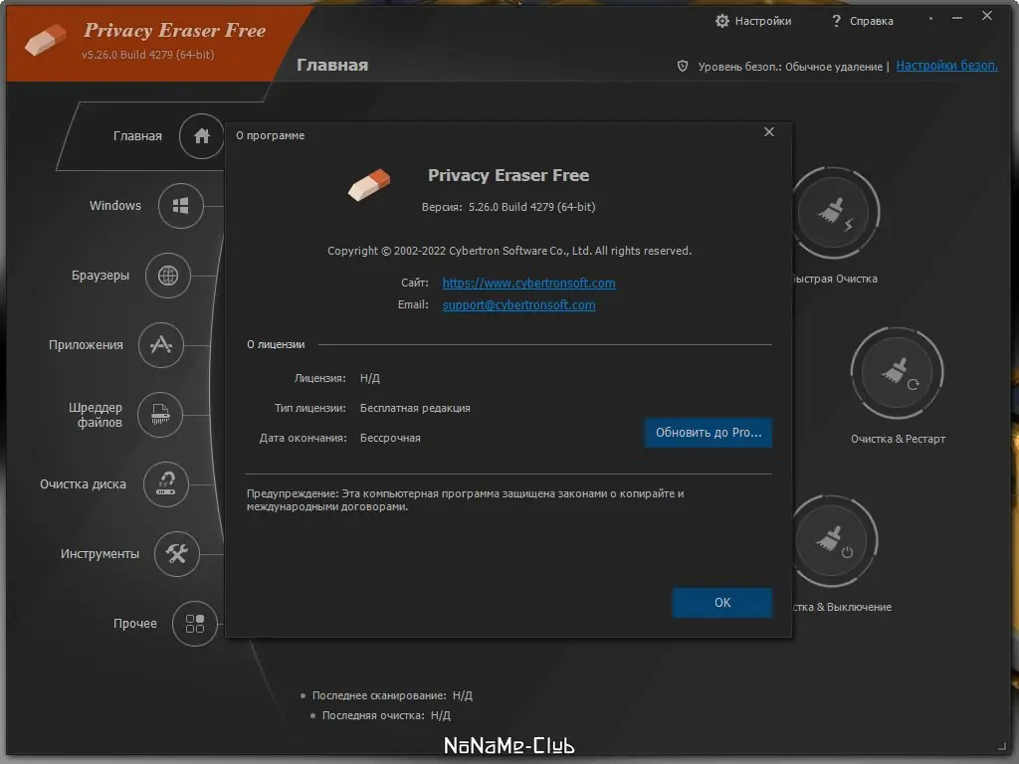Open the Настройки безоп. link
Viewport: 1019px width, 764px height.
947,66
